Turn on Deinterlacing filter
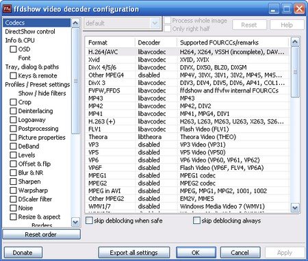The width and height of the screenshot is (308, 261). pos(13,111)
